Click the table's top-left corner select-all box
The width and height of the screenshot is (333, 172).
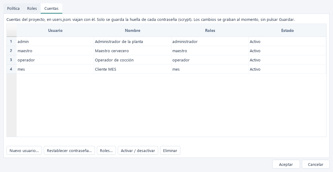click(x=11, y=30)
